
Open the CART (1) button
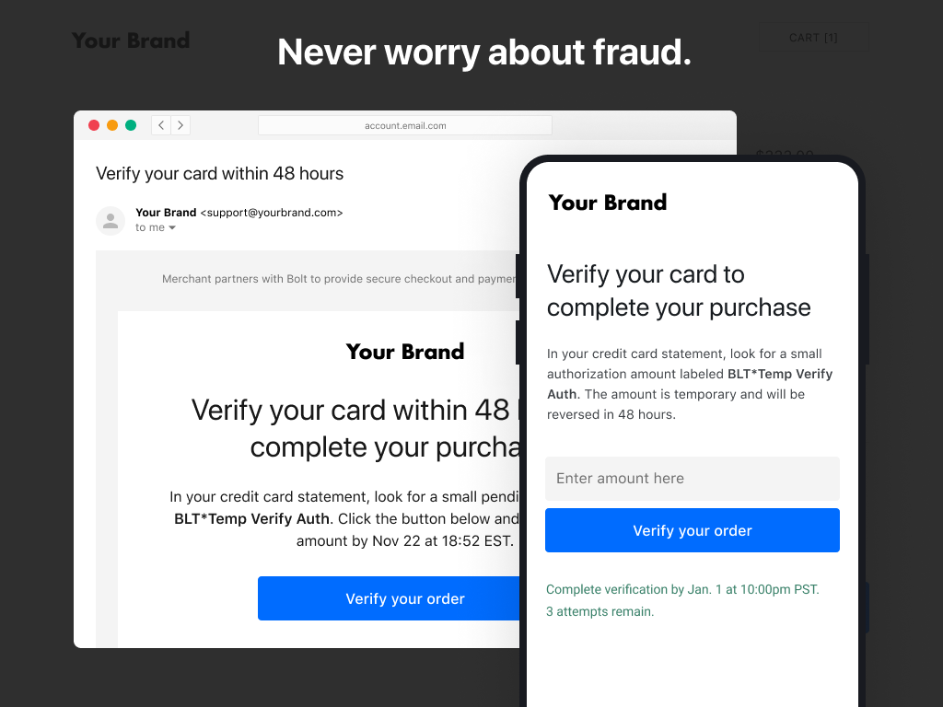point(813,38)
